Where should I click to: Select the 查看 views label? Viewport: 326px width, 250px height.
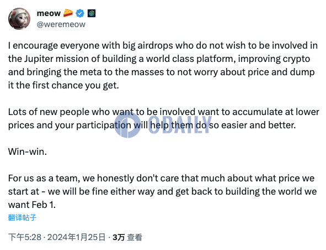click(135, 237)
